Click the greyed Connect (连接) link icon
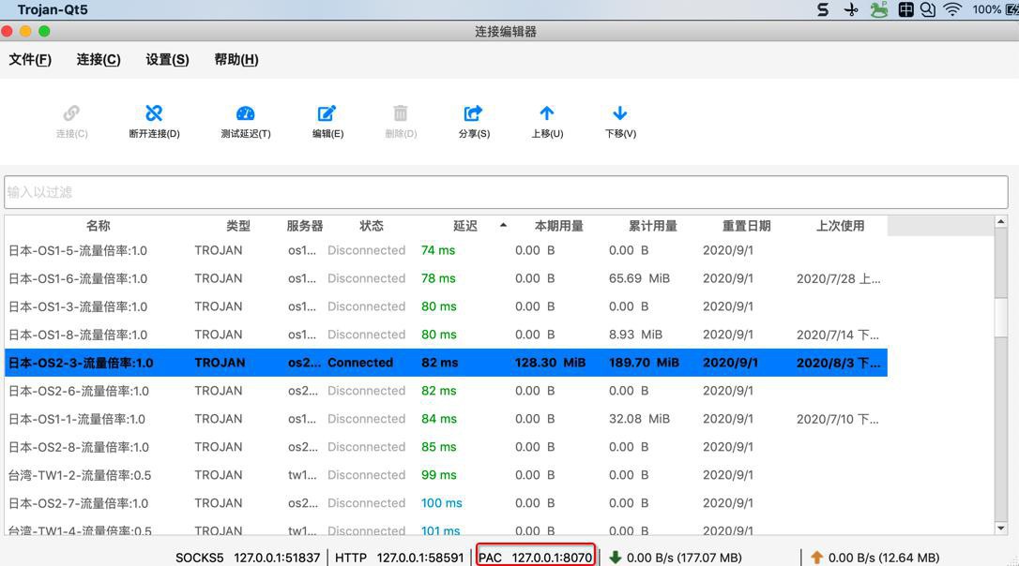The width and height of the screenshot is (1019, 566). [x=71, y=113]
